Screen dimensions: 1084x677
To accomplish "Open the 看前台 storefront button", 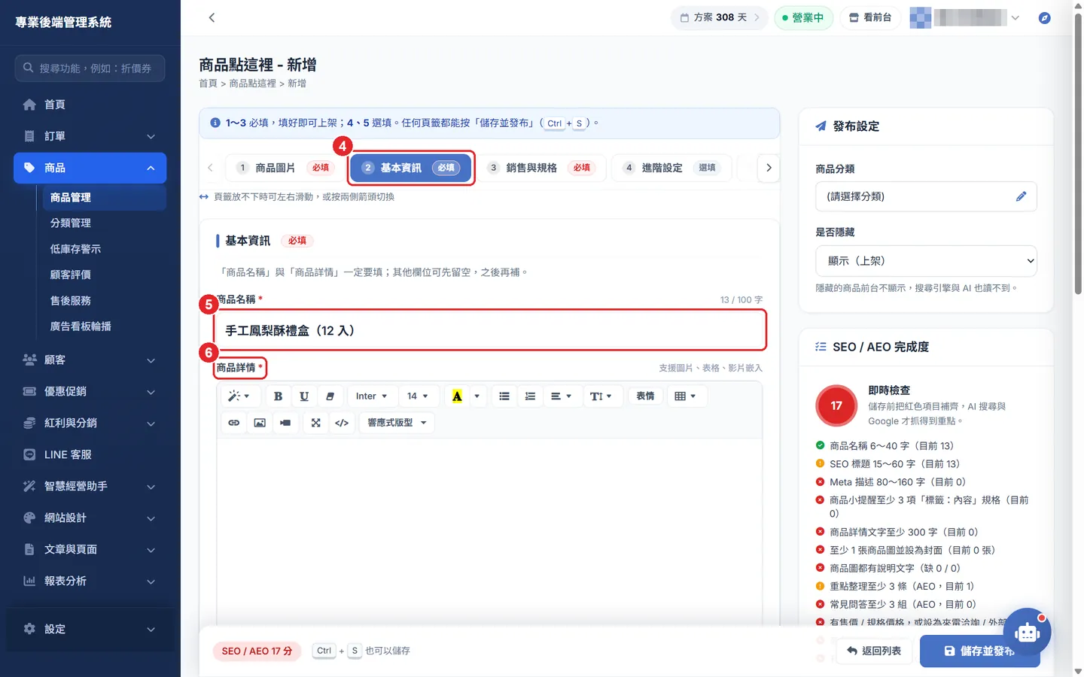I will pyautogui.click(x=870, y=17).
